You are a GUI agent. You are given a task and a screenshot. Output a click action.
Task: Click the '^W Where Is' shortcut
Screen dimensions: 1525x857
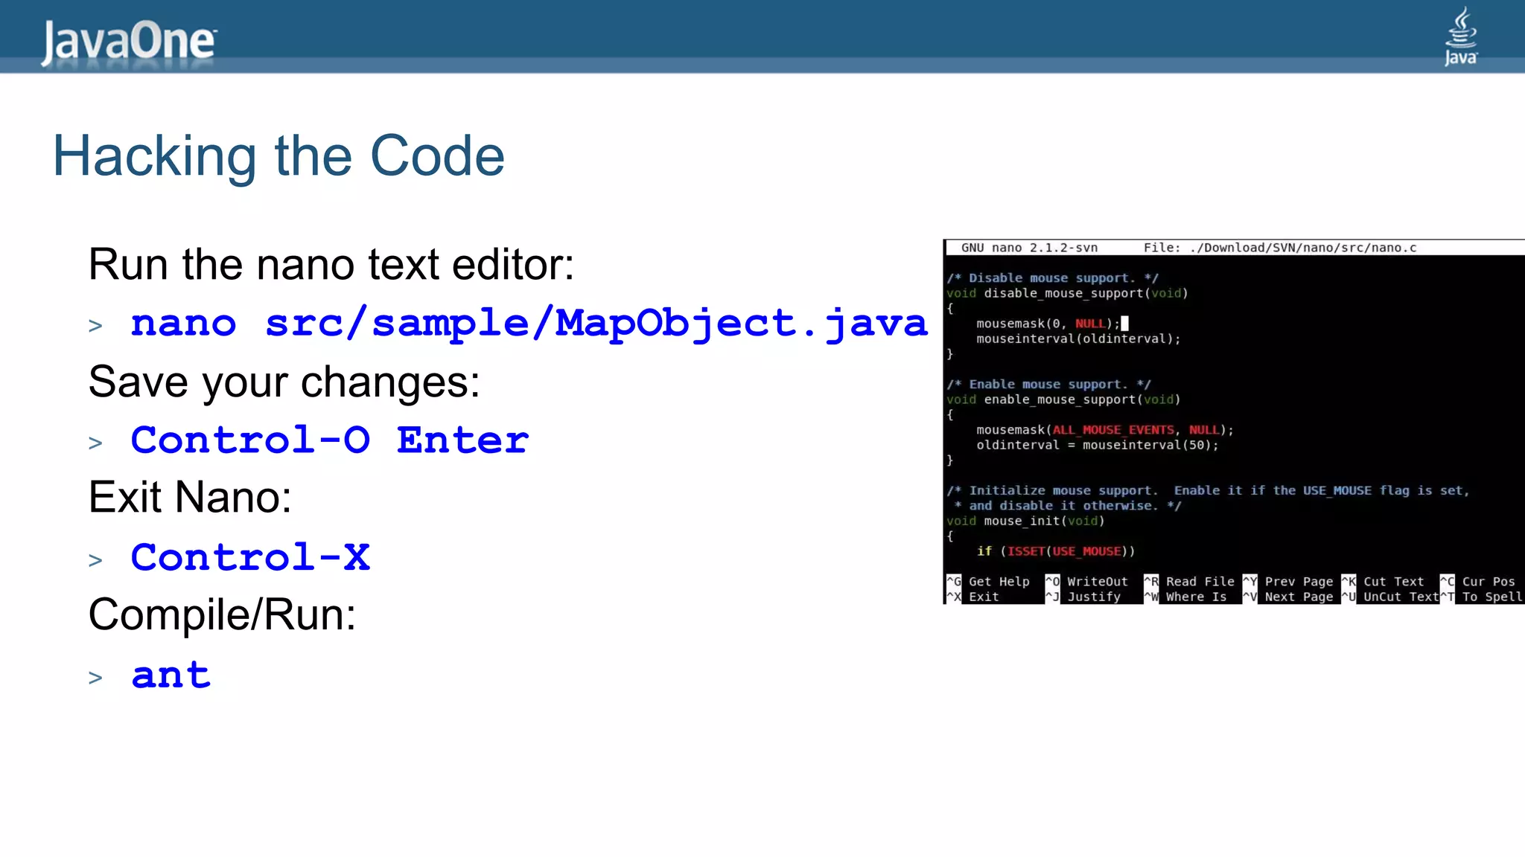coord(1185,597)
